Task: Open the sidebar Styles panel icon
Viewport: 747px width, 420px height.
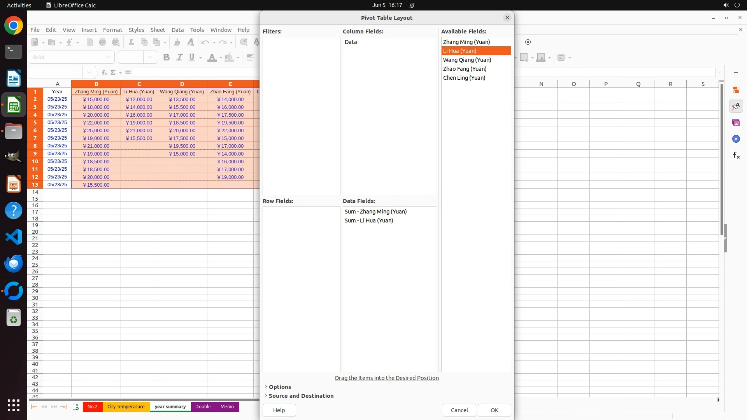Action: tap(736, 106)
